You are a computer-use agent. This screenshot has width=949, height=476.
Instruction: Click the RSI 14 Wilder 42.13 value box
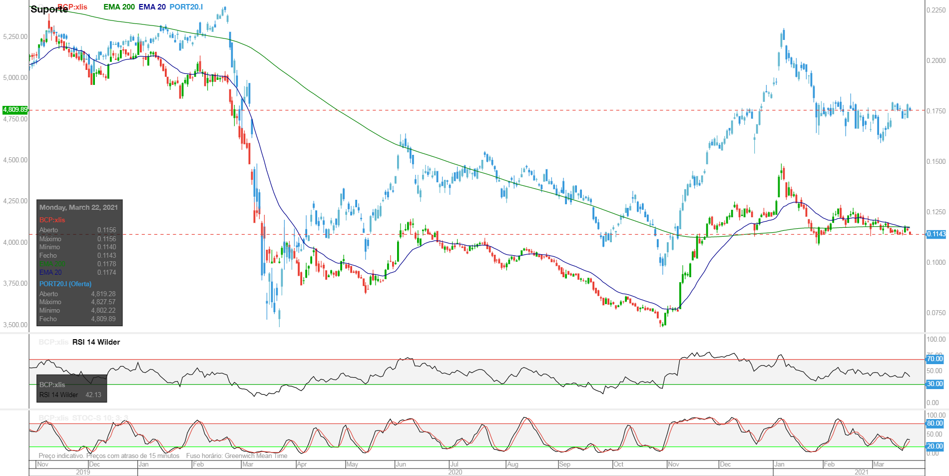click(71, 390)
